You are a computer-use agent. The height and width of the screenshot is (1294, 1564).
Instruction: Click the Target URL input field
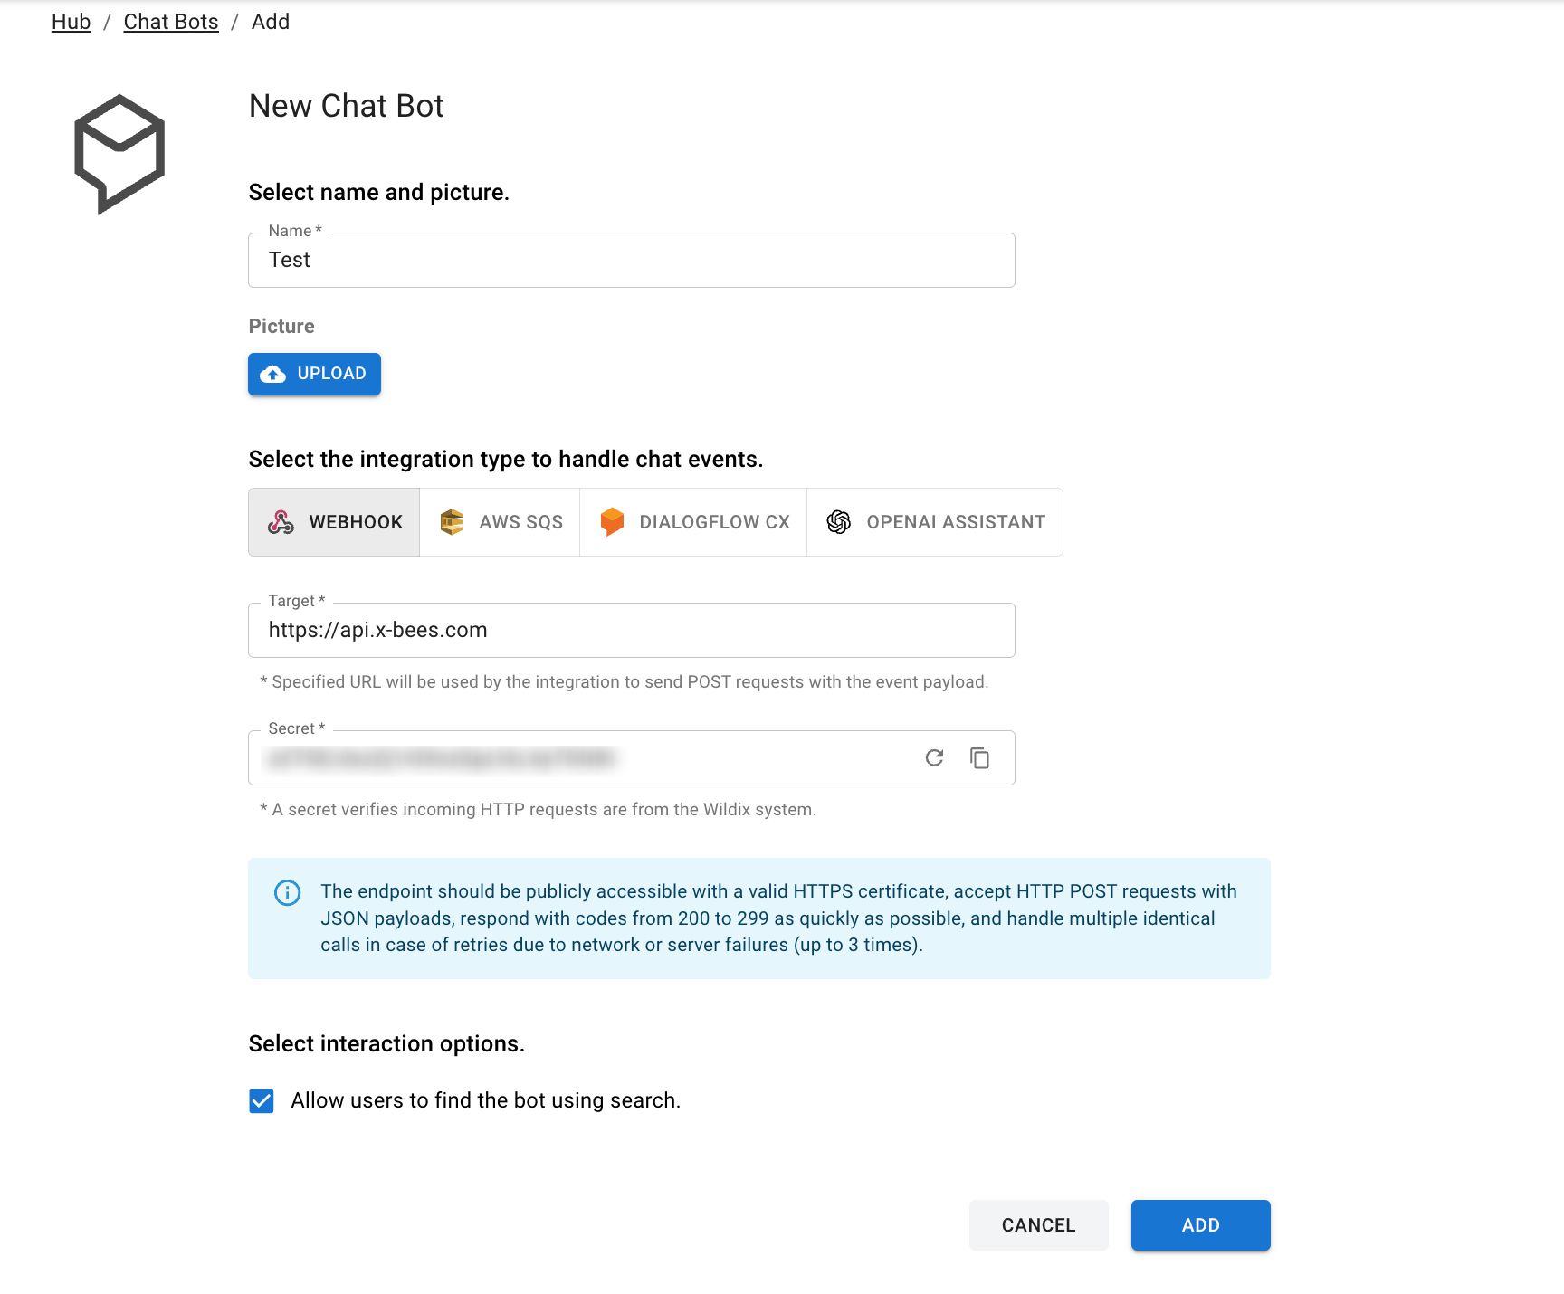coord(631,630)
